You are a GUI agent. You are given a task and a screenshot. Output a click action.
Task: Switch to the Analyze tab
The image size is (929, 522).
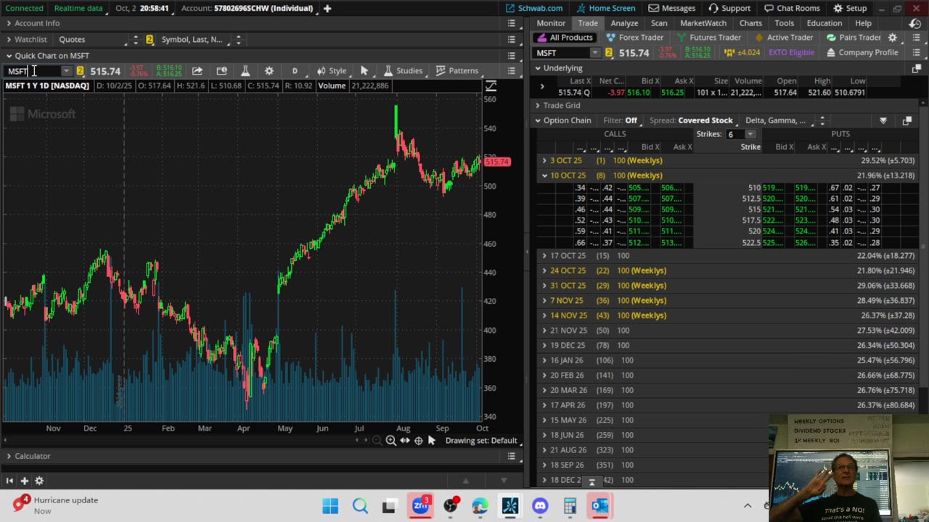624,23
